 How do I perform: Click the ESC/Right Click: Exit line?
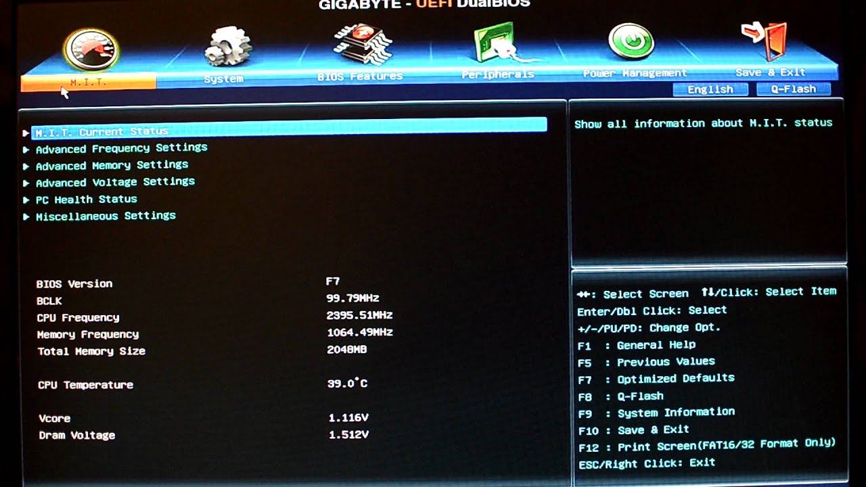click(x=647, y=463)
